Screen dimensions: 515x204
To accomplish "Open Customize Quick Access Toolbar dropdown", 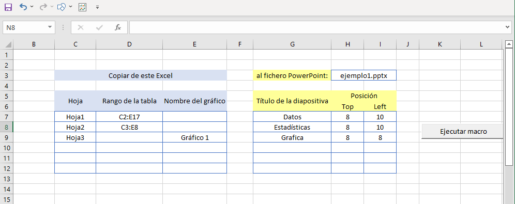I will (98, 7).
